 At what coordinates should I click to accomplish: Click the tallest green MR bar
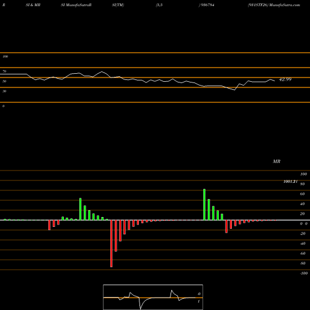tap(205, 205)
